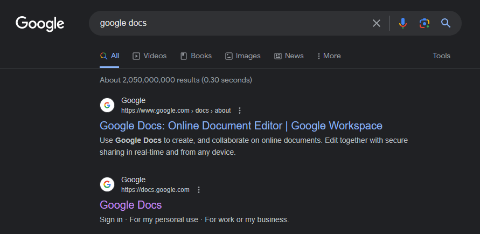480x234 pixels.
Task: Click the https://www.google.com › docs › about URL
Action: coord(176,111)
